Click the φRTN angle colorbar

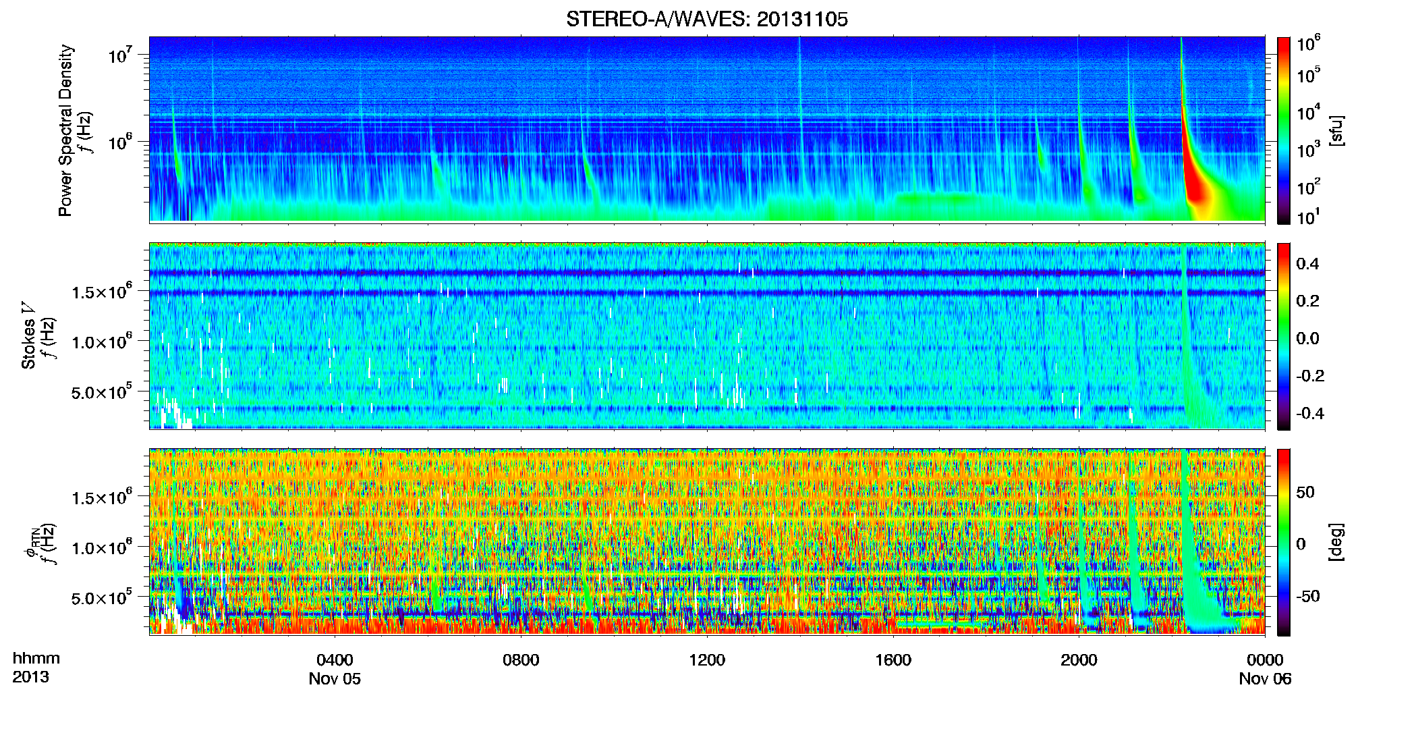(1284, 542)
